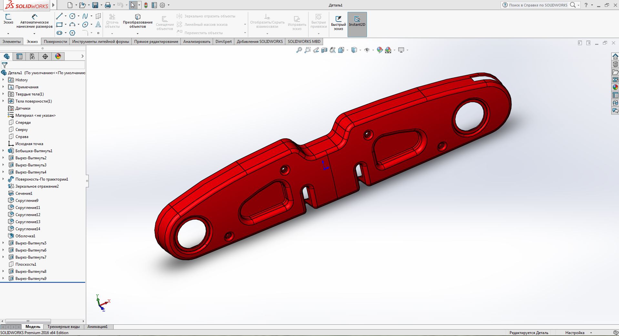This screenshot has height=336, width=619.
Task: Click Zoom to Area icon
Action: click(x=308, y=50)
